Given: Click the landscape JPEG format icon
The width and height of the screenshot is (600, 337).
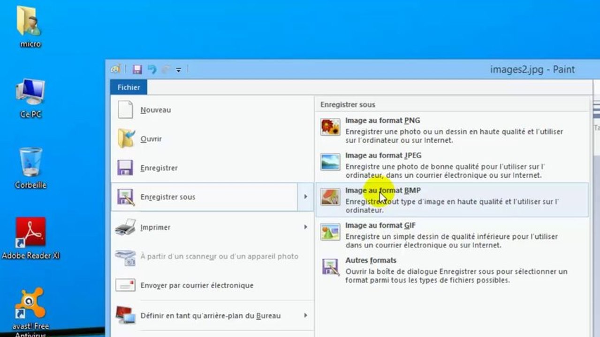Looking at the screenshot, I should click(x=330, y=162).
